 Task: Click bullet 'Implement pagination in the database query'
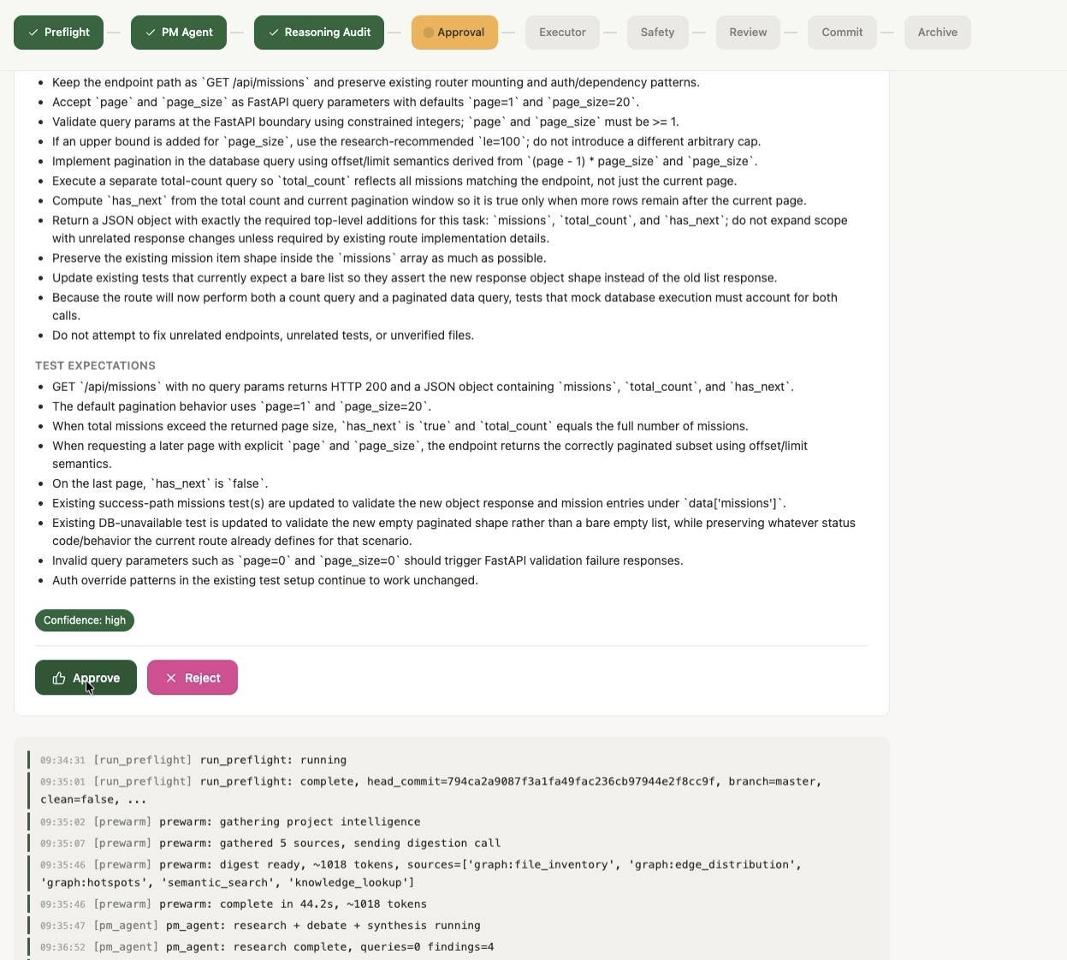pyautogui.click(x=405, y=161)
